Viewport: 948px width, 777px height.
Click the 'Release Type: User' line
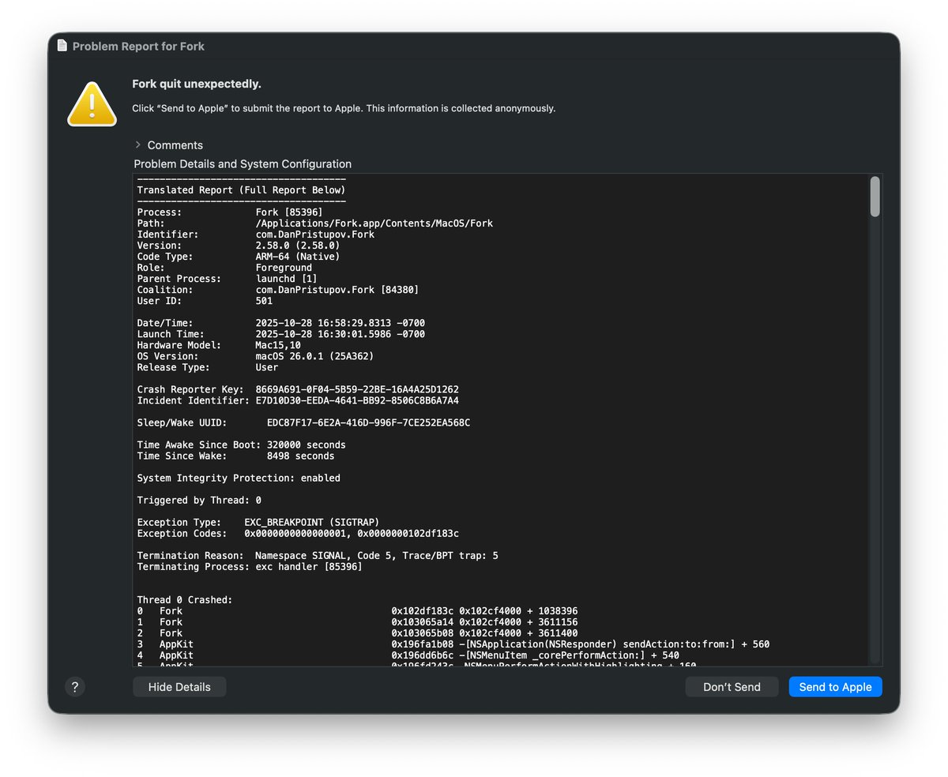[208, 367]
